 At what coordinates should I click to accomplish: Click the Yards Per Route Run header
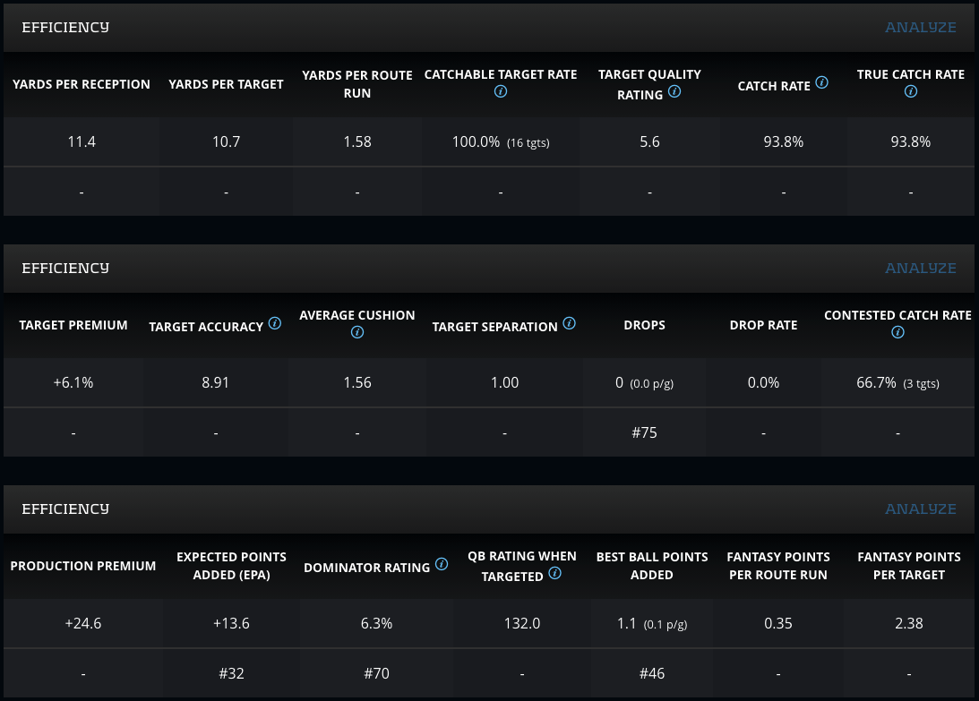pos(357,83)
